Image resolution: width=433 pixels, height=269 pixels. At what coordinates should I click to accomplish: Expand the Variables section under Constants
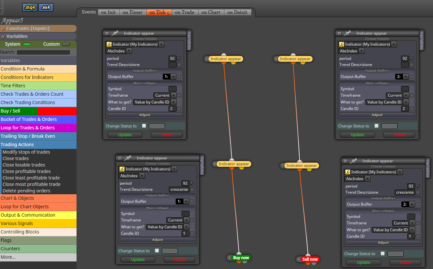tap(38, 36)
